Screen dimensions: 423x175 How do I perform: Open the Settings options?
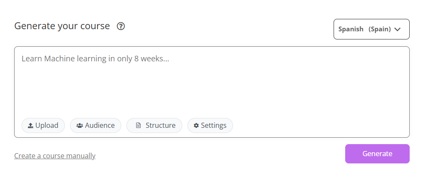(x=210, y=126)
